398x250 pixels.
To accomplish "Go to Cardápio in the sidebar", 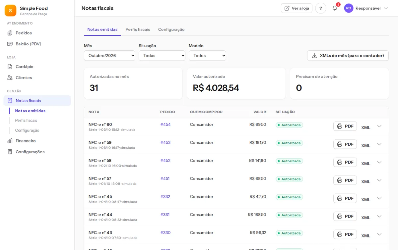I will 37,67.
